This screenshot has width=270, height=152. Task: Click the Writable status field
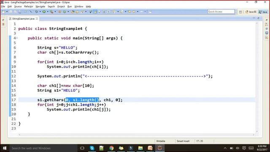pos(161,141)
